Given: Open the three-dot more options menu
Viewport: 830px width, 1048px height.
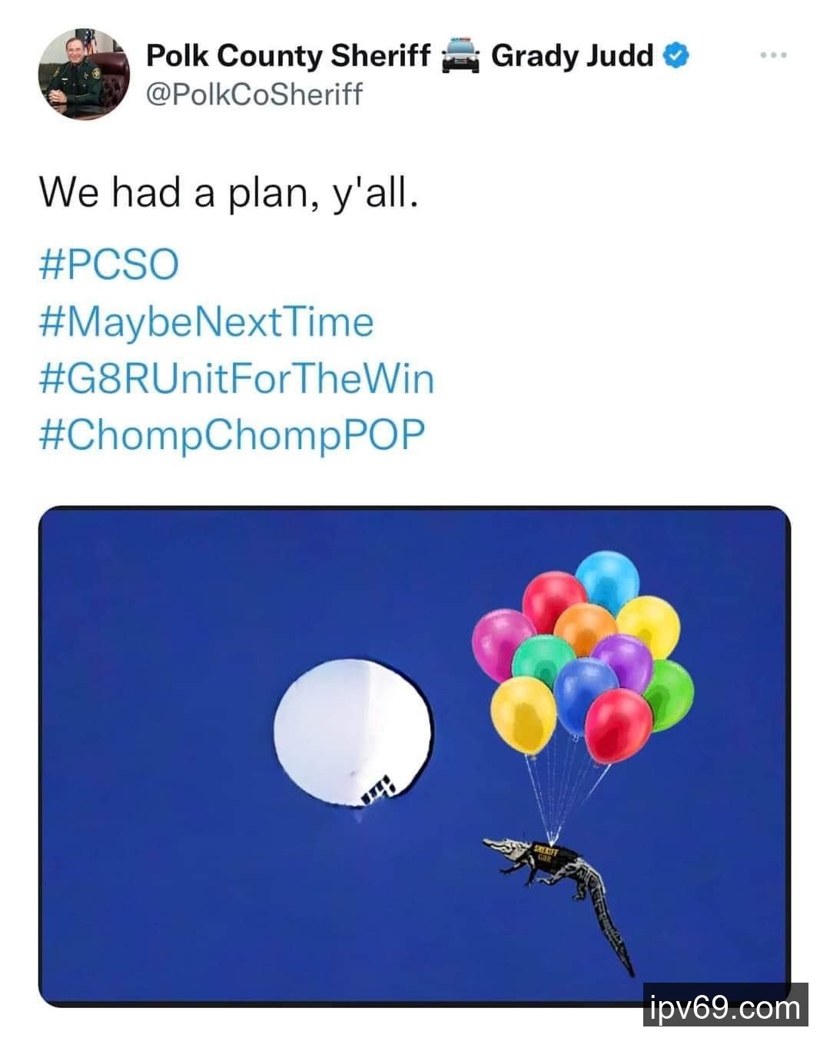Looking at the screenshot, I should 773,55.
